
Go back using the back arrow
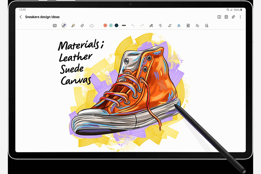point(21,17)
